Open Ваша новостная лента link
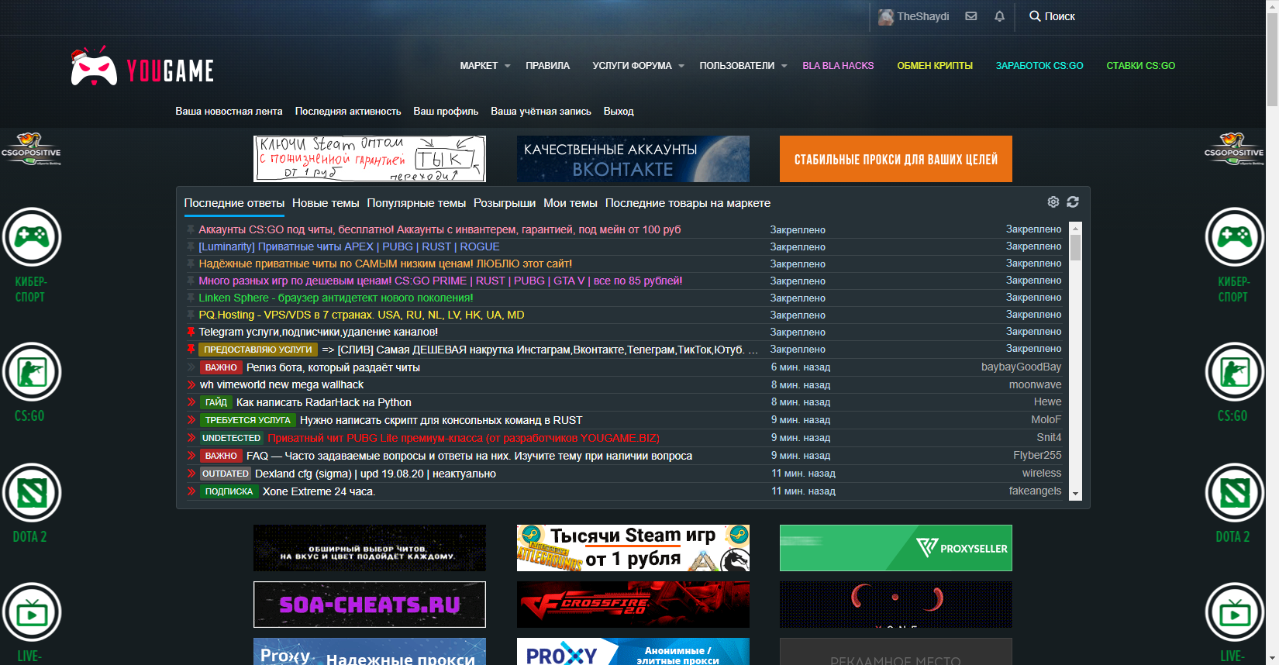The width and height of the screenshot is (1279, 665). click(229, 112)
